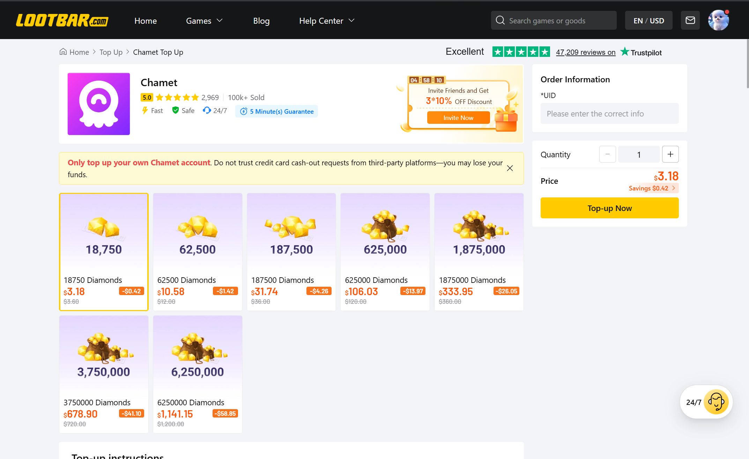Click the LootBar.com logo
The image size is (749, 459).
[62, 21]
